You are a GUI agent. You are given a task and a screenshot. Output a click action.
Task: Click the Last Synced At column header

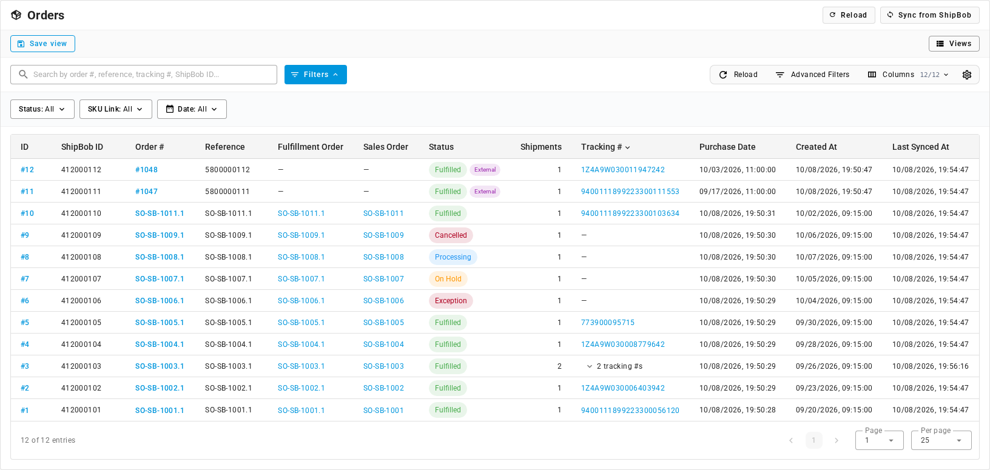(920, 147)
